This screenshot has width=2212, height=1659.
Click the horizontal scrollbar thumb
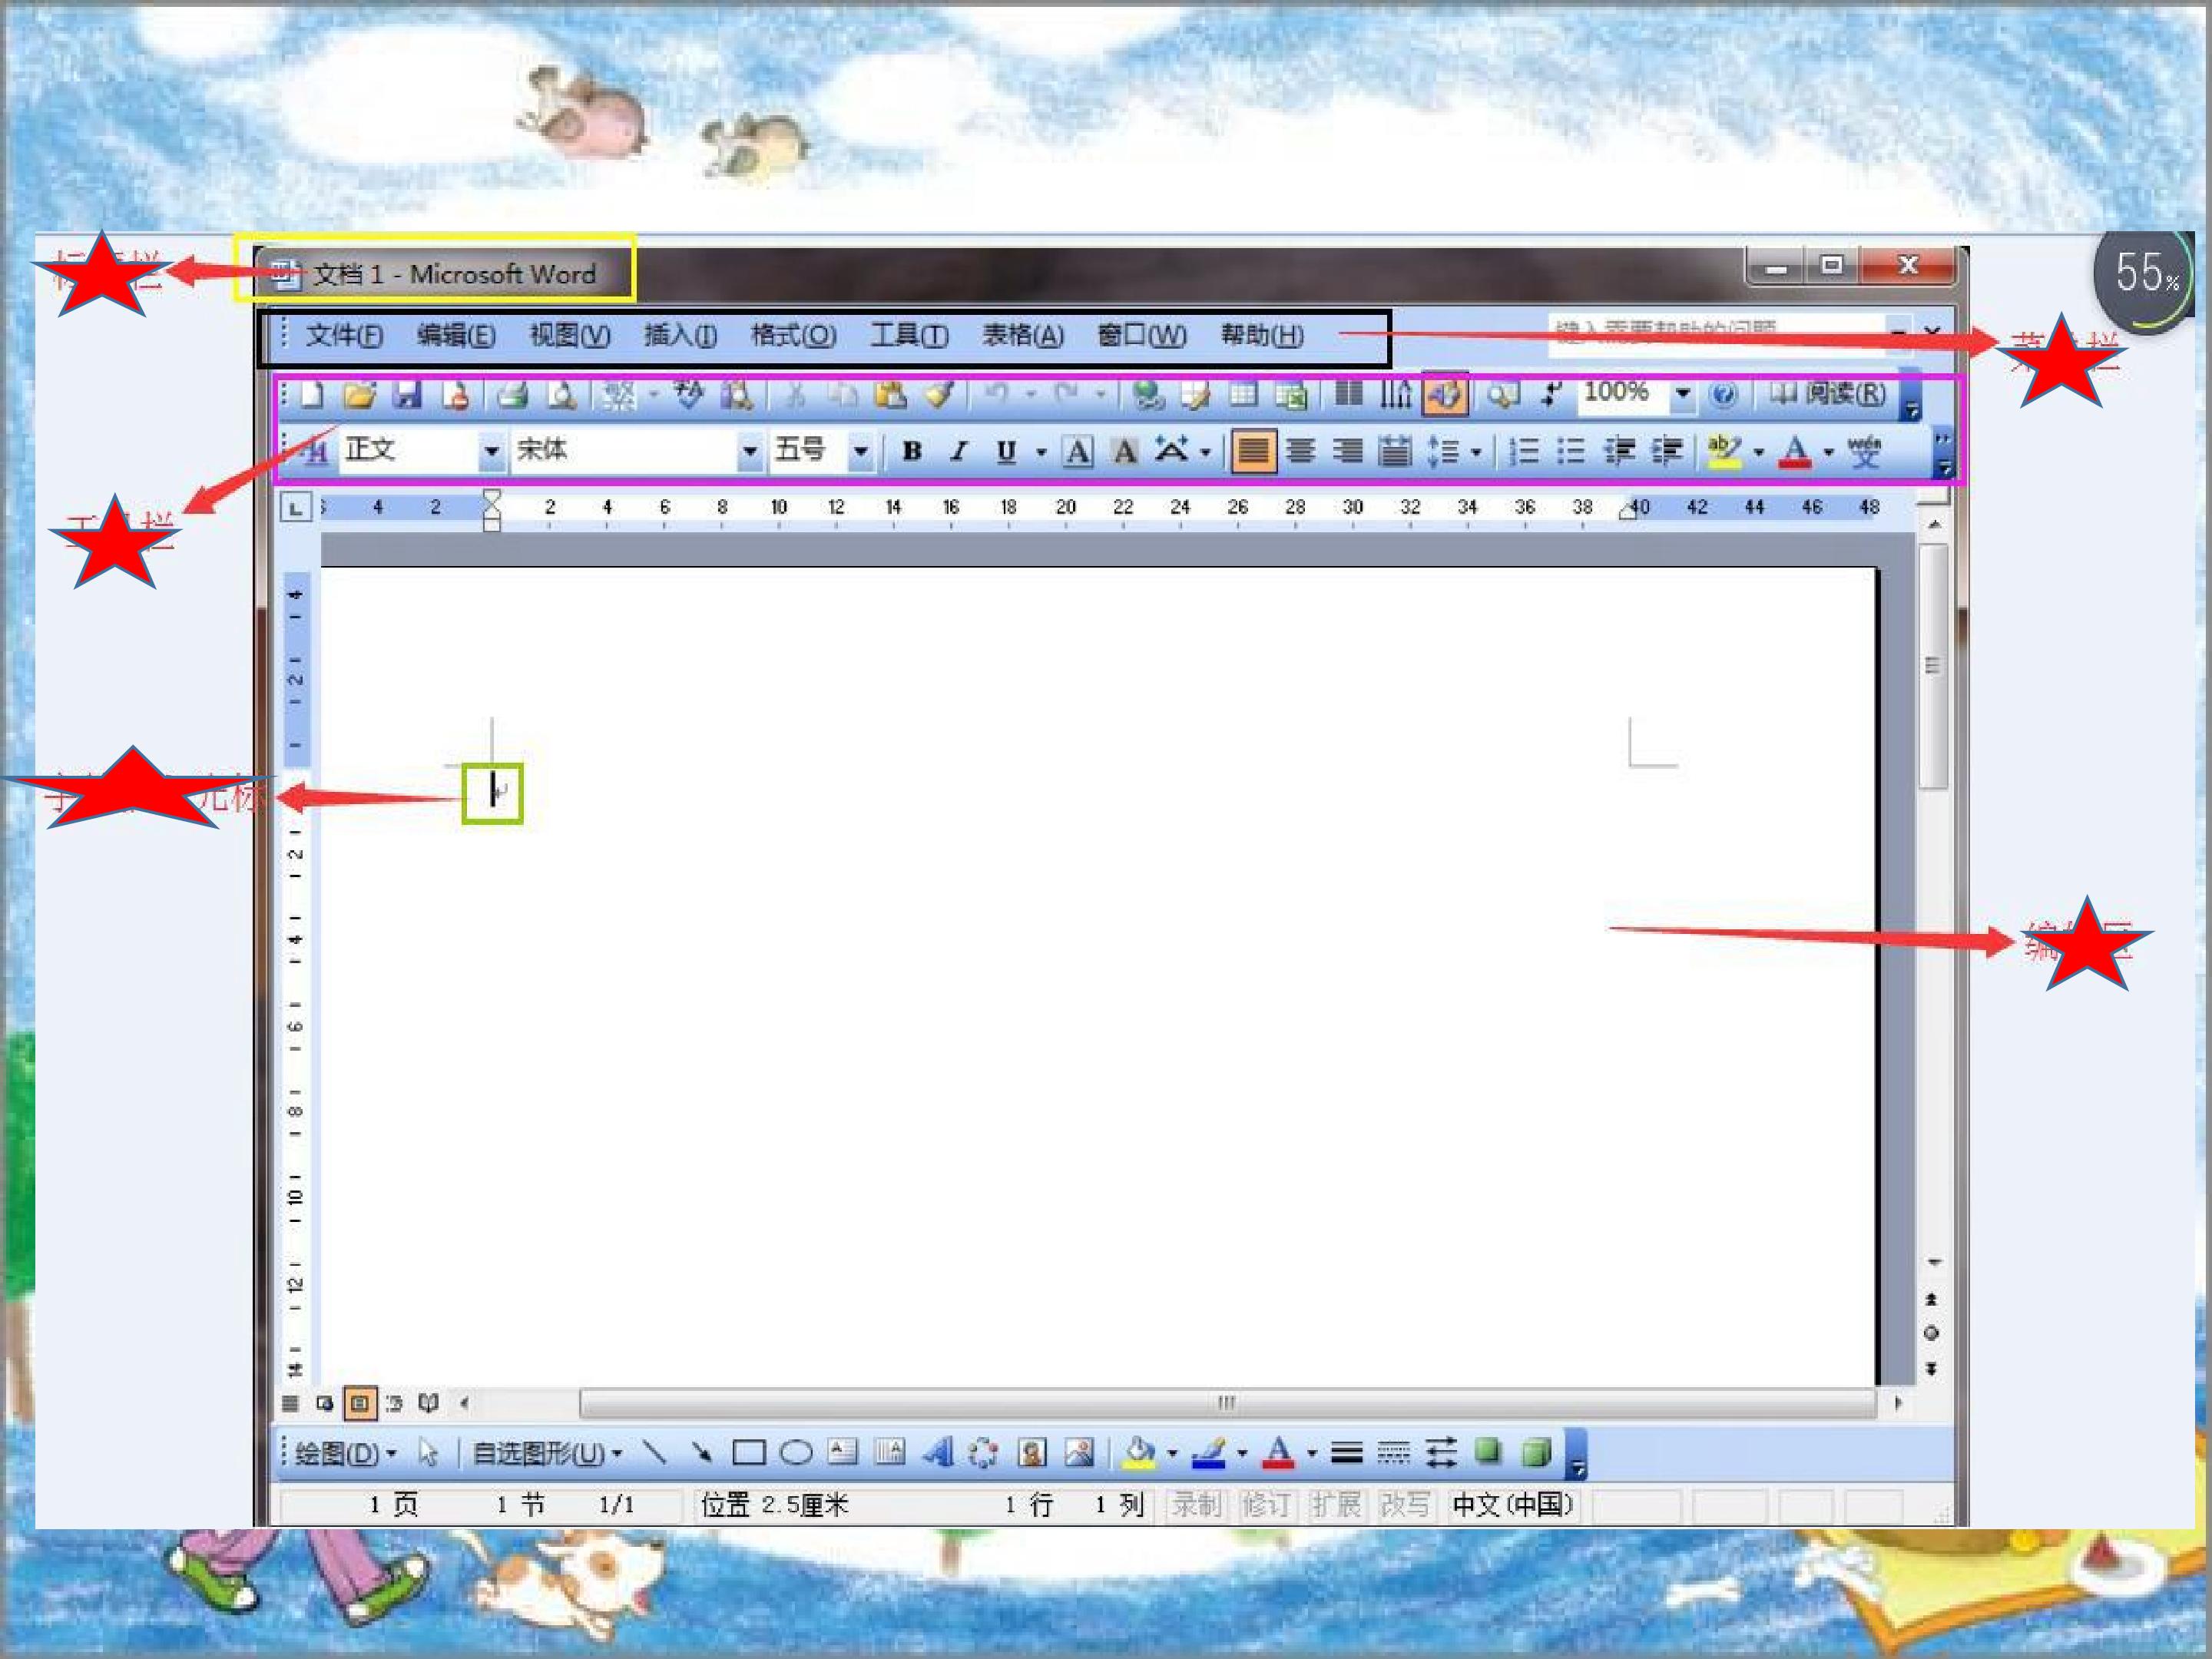(1227, 1403)
